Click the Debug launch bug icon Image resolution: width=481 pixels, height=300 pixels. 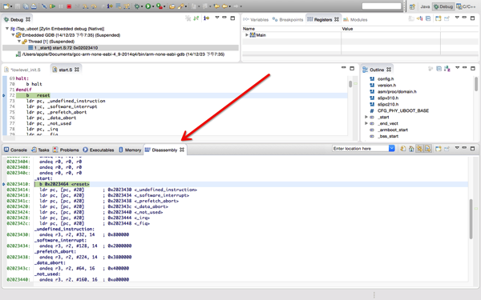pos(137,6)
